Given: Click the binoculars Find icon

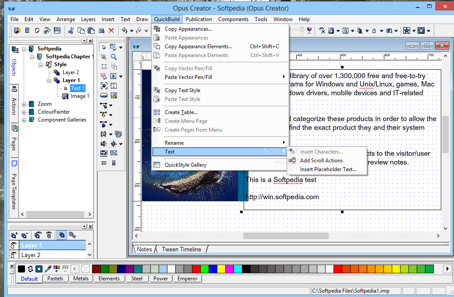Looking at the screenshot, I should (101, 30).
